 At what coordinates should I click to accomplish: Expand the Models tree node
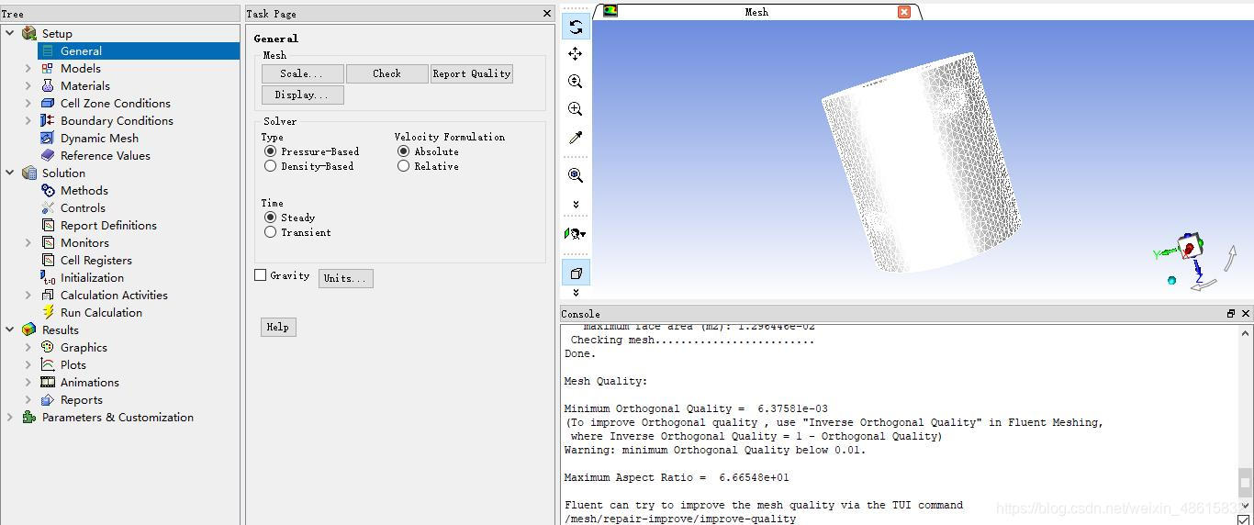(x=28, y=68)
